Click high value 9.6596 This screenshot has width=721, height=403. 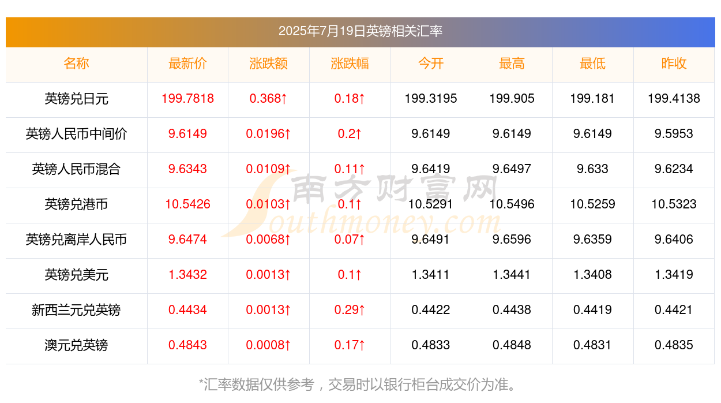tap(512, 240)
